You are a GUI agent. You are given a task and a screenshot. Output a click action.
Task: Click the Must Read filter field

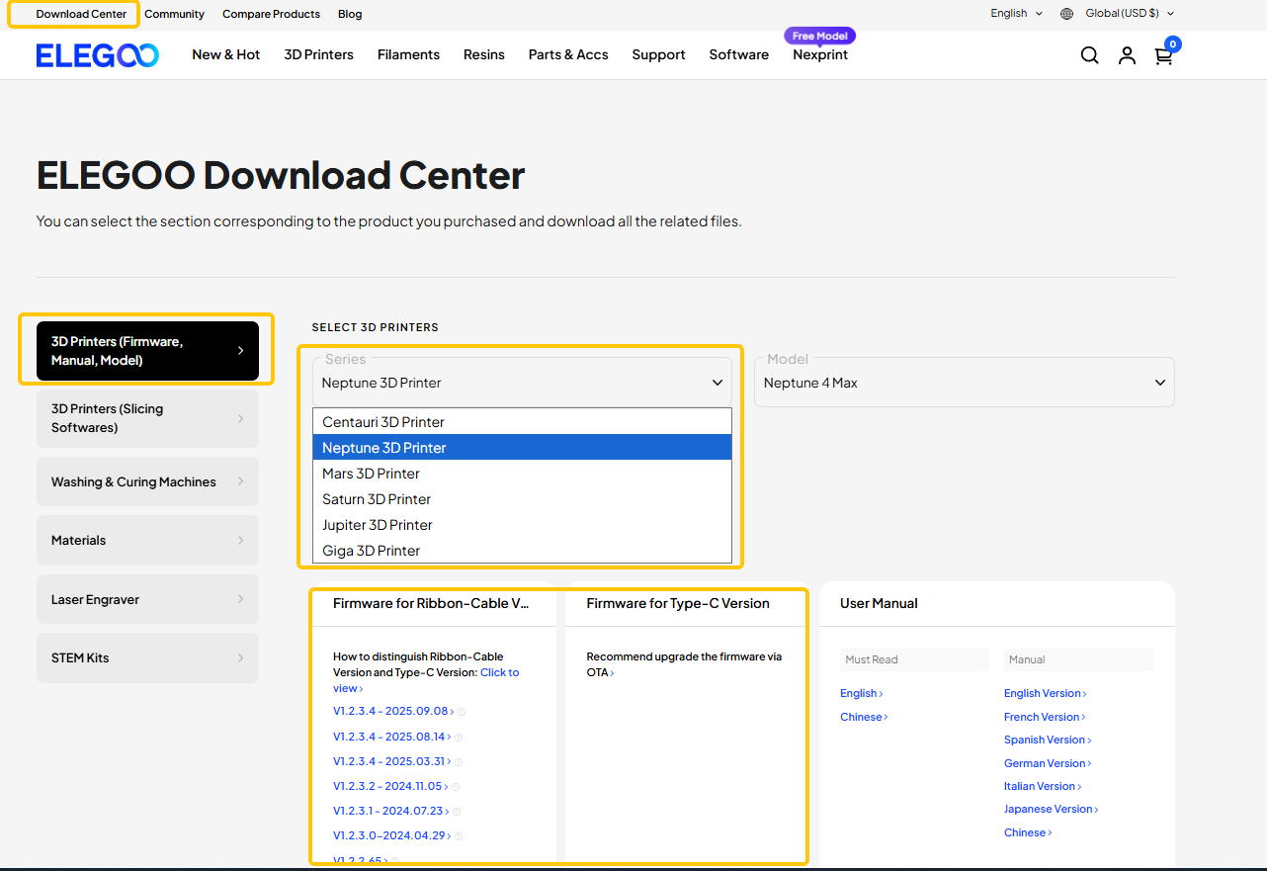(913, 659)
